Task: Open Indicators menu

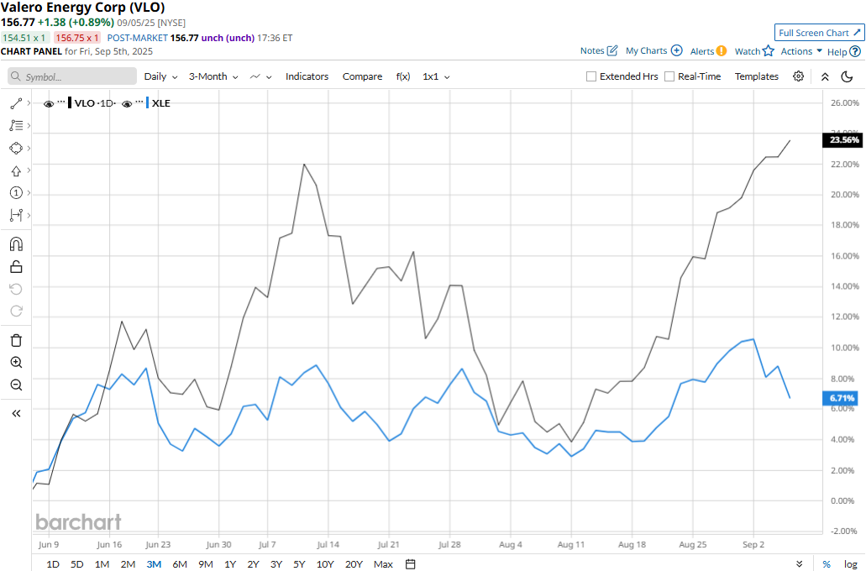Action: (307, 76)
